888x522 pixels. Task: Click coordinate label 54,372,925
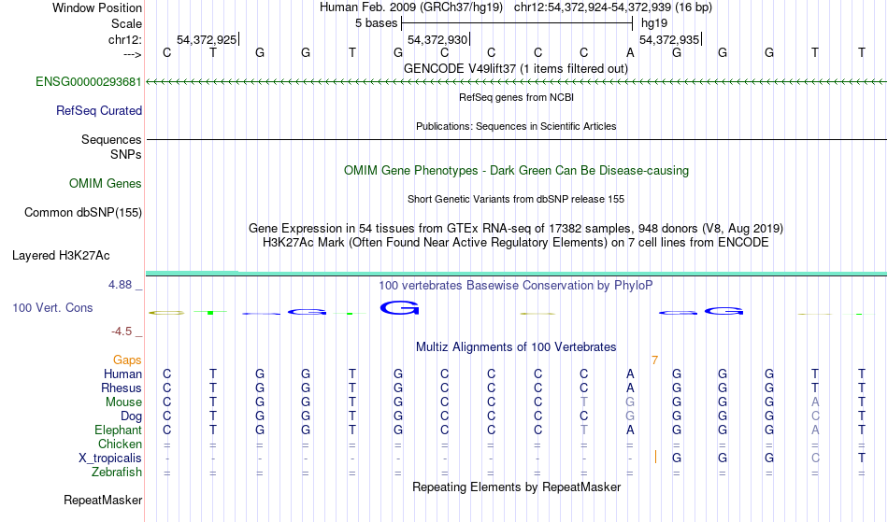point(207,39)
